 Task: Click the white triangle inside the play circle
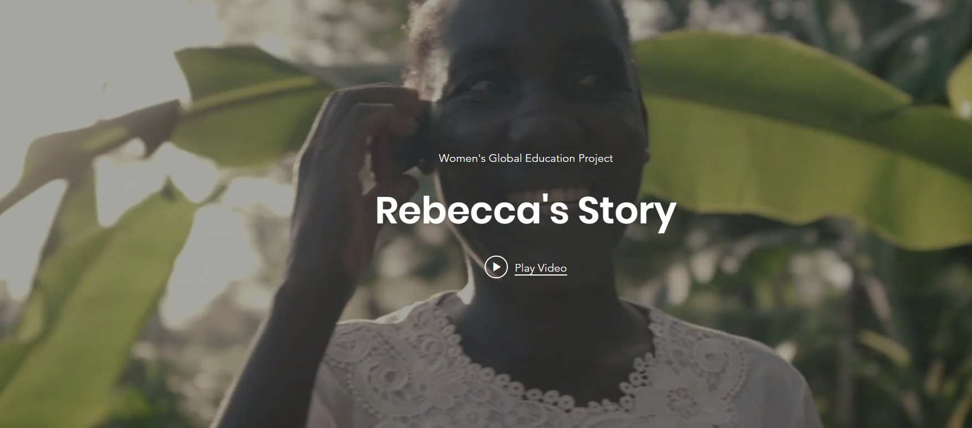click(x=497, y=267)
